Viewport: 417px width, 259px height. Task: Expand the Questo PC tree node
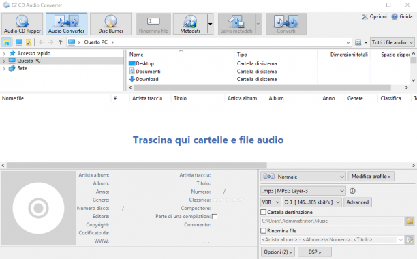[3, 61]
